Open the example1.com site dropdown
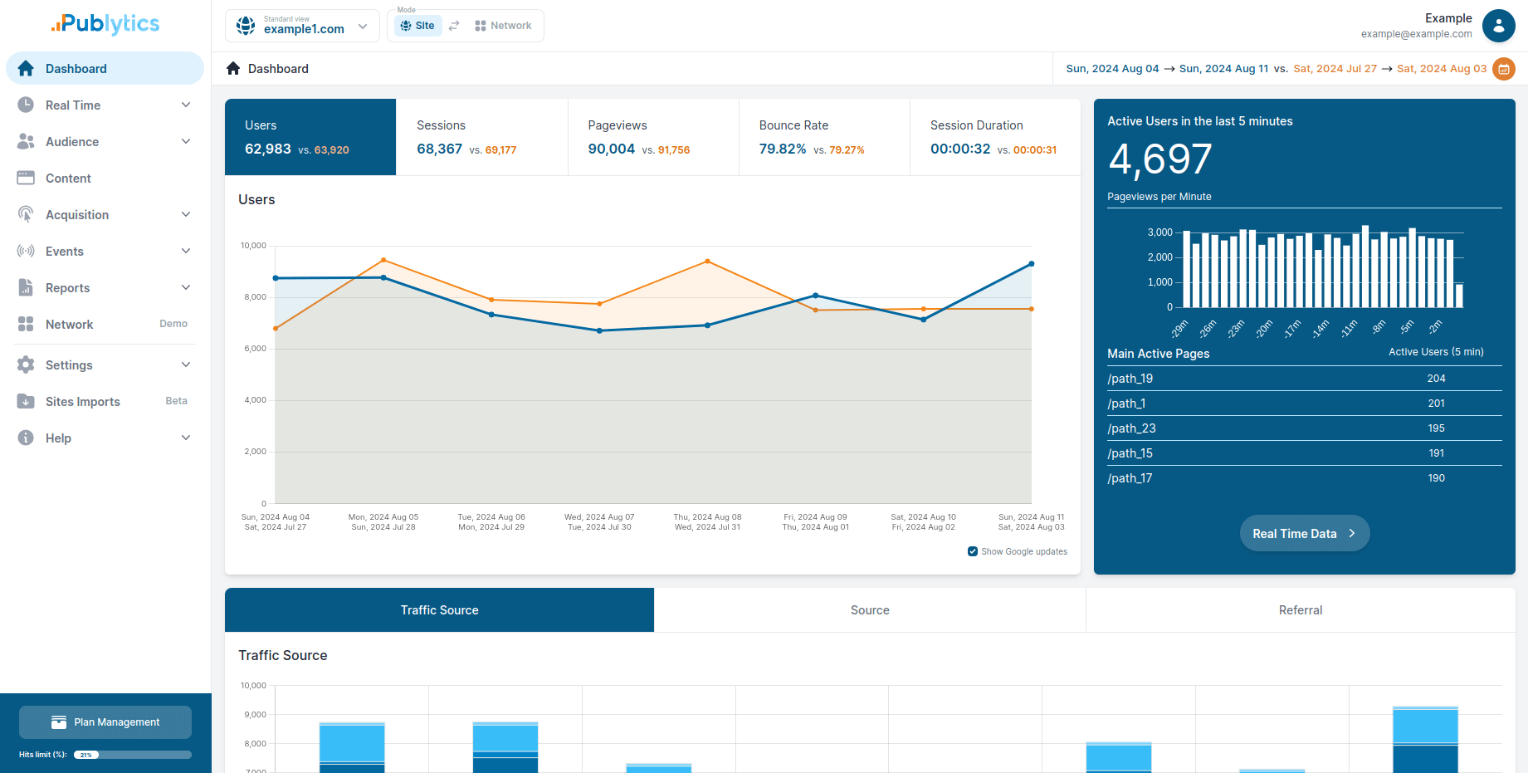This screenshot has width=1528, height=773. pos(302,26)
